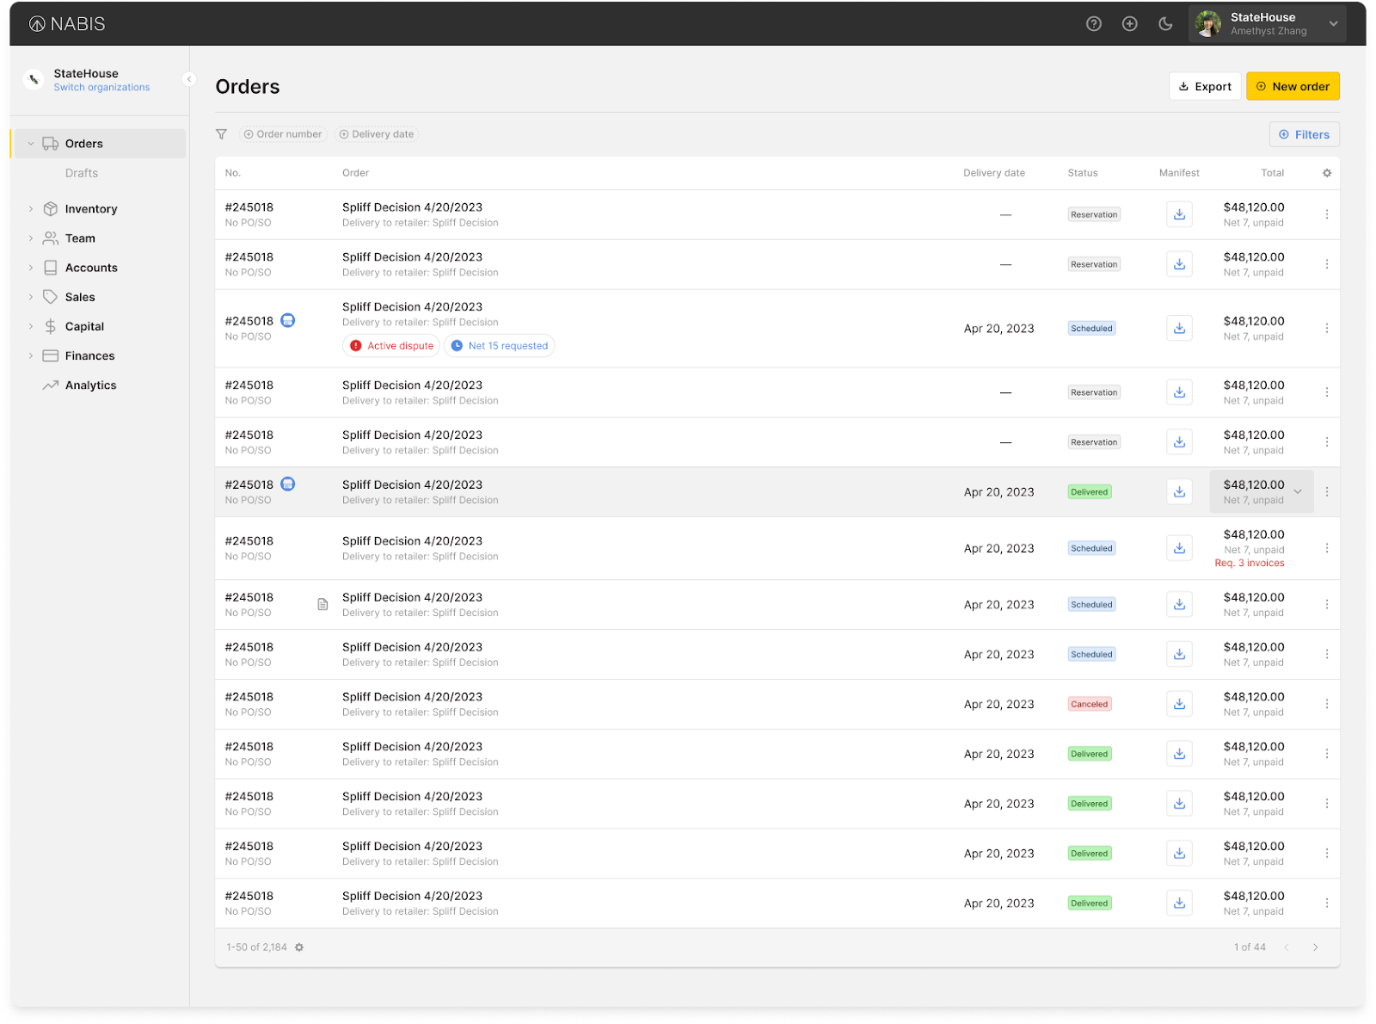Open the three-dot menu on first order row

coord(1326,214)
